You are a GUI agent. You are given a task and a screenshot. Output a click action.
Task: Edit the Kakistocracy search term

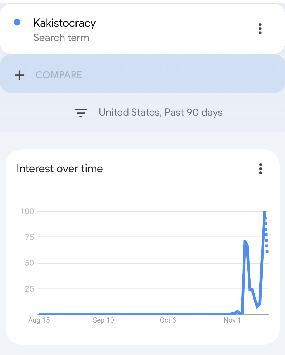pos(64,23)
